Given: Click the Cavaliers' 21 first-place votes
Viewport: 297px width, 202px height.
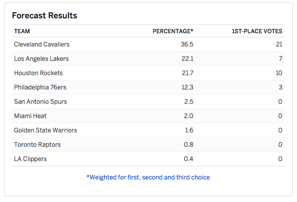Looking at the screenshot, I should [x=279, y=44].
